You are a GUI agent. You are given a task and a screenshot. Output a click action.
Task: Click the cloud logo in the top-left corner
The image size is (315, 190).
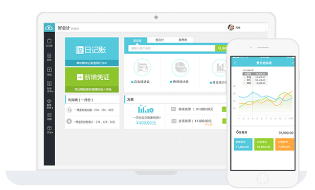click(49, 28)
